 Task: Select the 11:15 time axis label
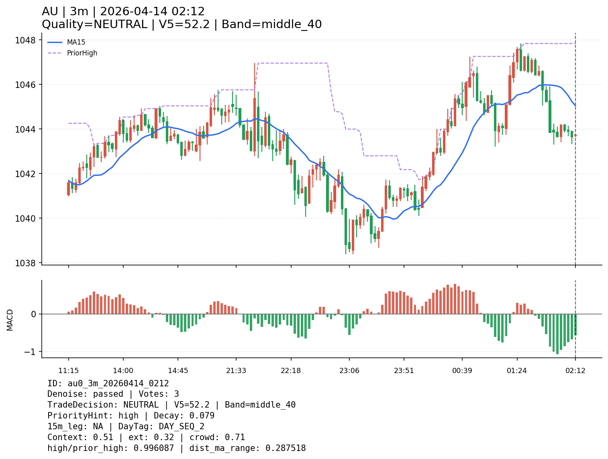pyautogui.click(x=68, y=370)
